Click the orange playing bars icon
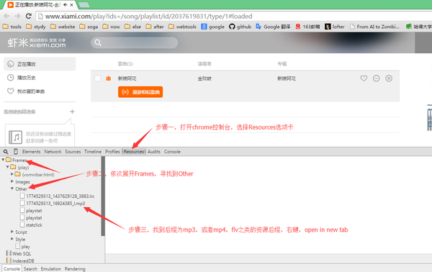This screenshot has height=272, width=432. tap(109, 78)
